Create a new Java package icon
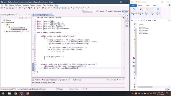Viewport: 171px width, 96px height. tap(34, 8)
